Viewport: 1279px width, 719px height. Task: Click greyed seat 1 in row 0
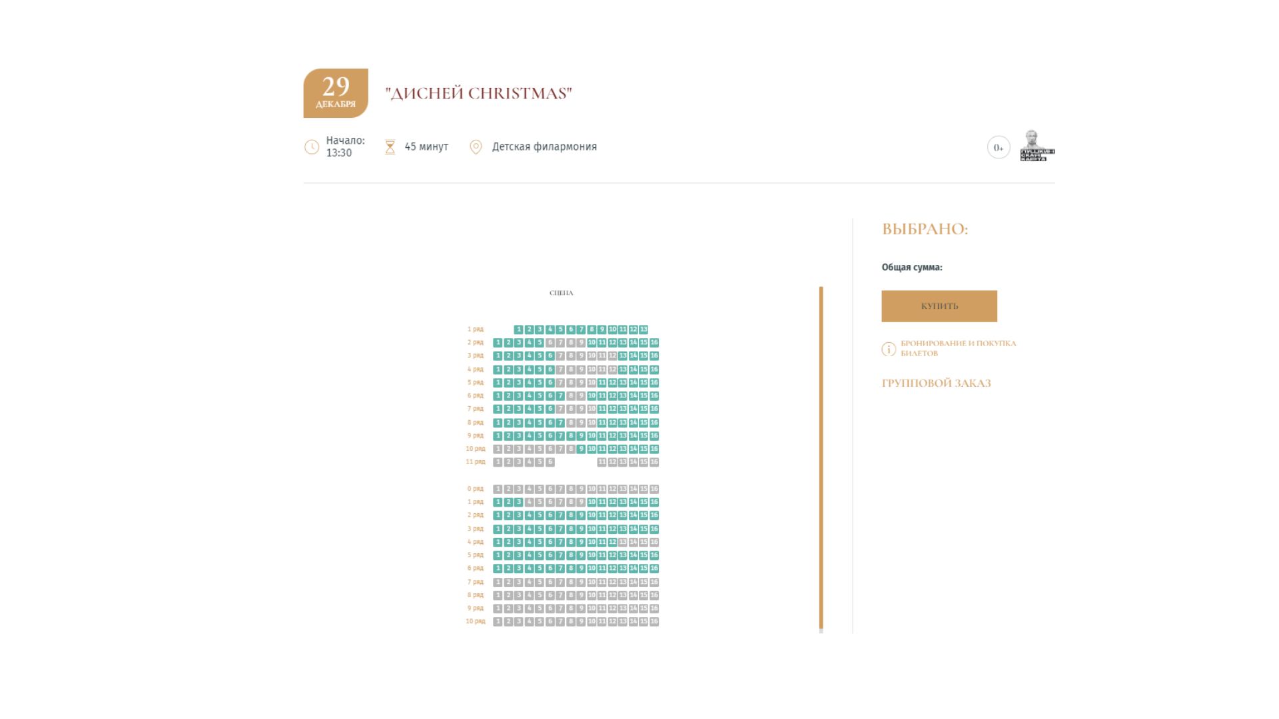(x=498, y=489)
